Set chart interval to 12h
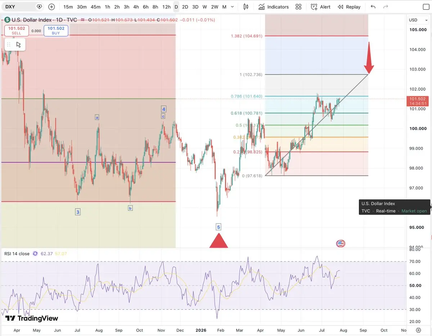Screen dimensions: 432x336 (x=166, y=7)
